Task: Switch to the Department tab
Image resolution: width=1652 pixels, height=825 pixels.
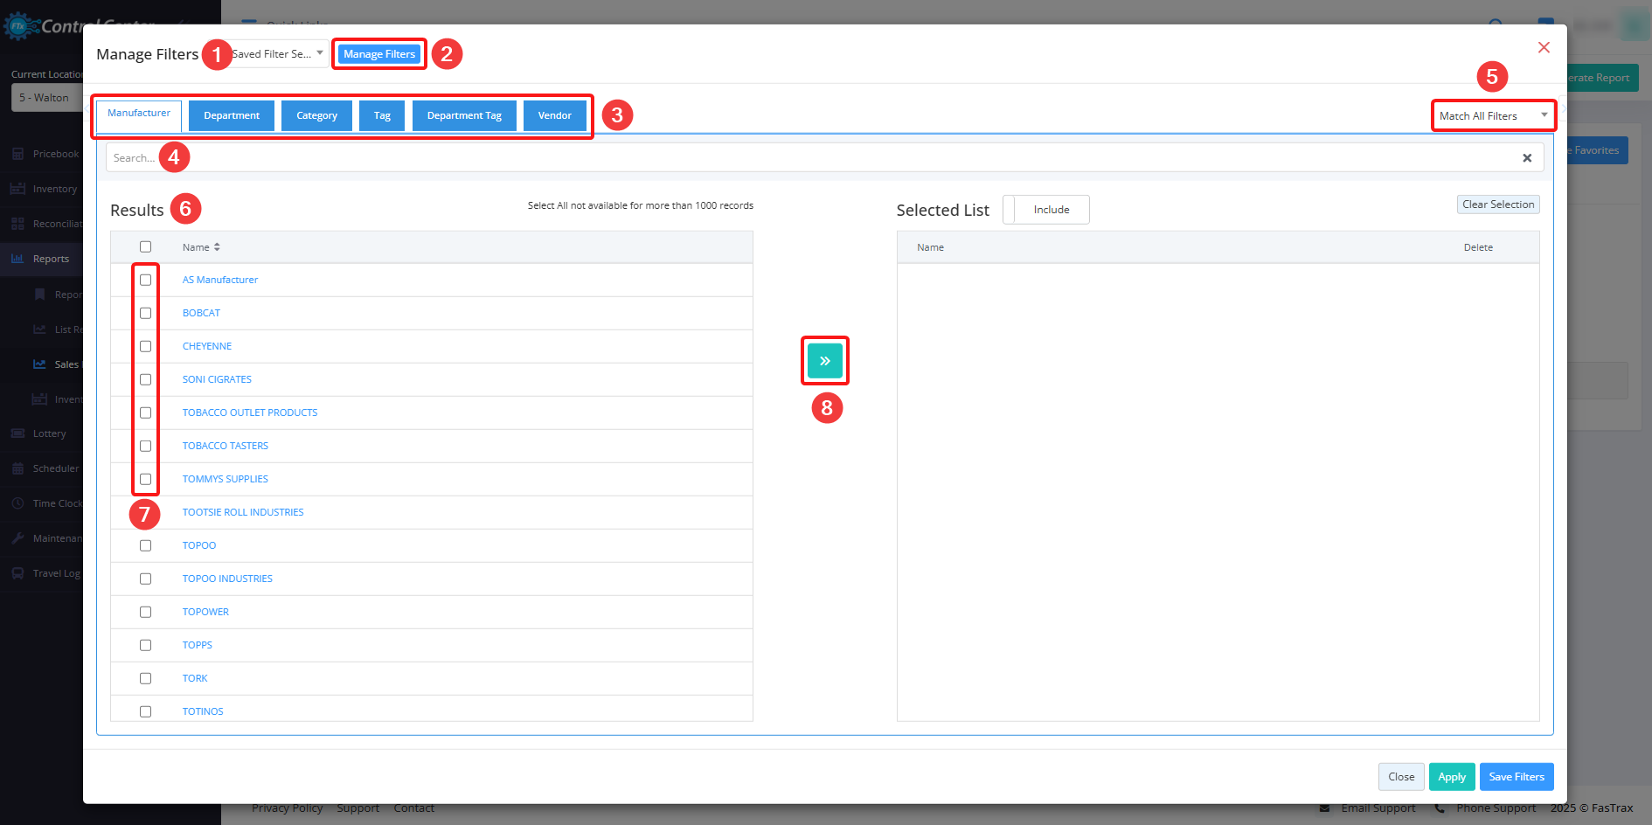Action: (232, 115)
